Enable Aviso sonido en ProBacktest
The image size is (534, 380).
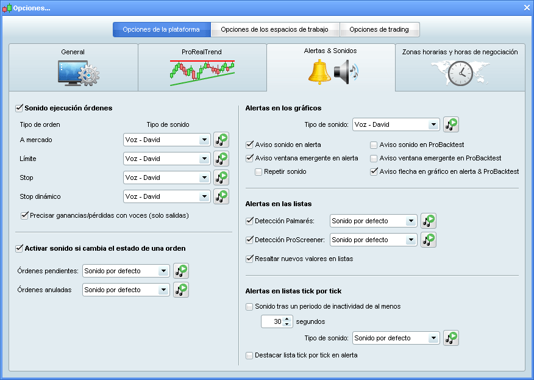[x=372, y=145]
